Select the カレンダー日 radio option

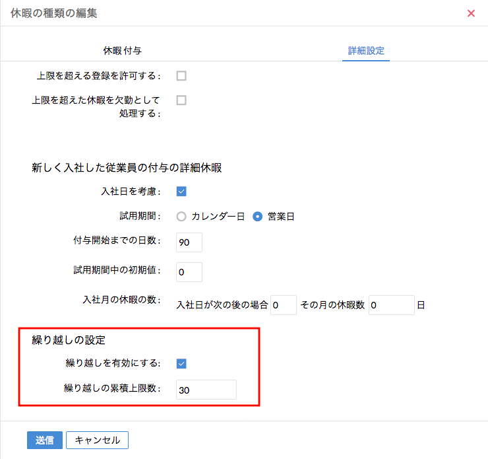tap(181, 217)
